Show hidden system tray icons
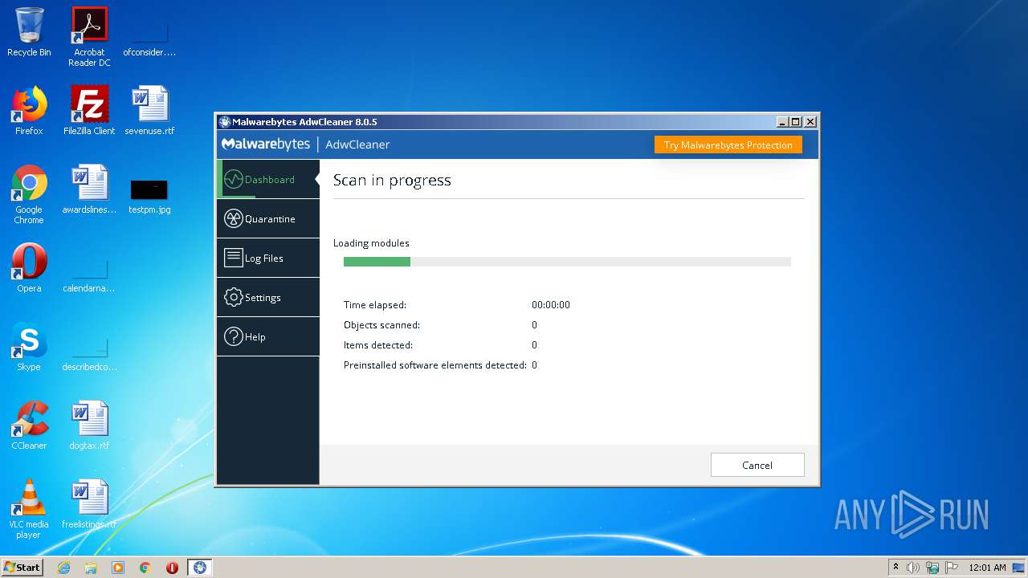 coord(895,568)
